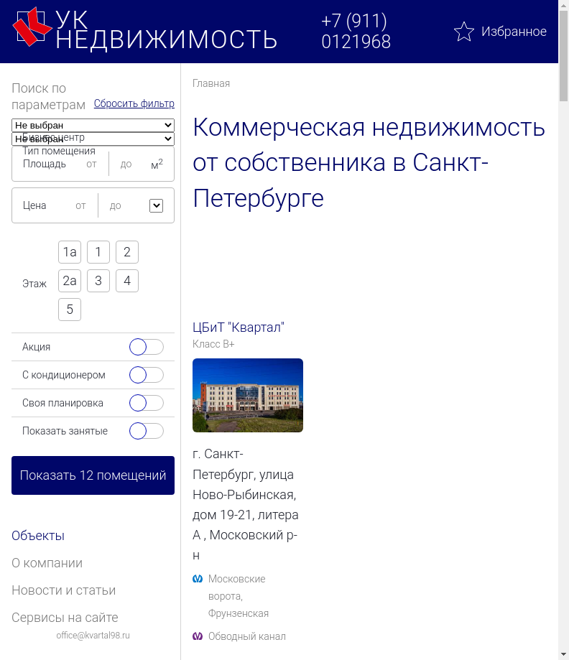The image size is (569, 660).
Task: Click the Московские ворота, Фрунзенская station text
Action: 239,596
